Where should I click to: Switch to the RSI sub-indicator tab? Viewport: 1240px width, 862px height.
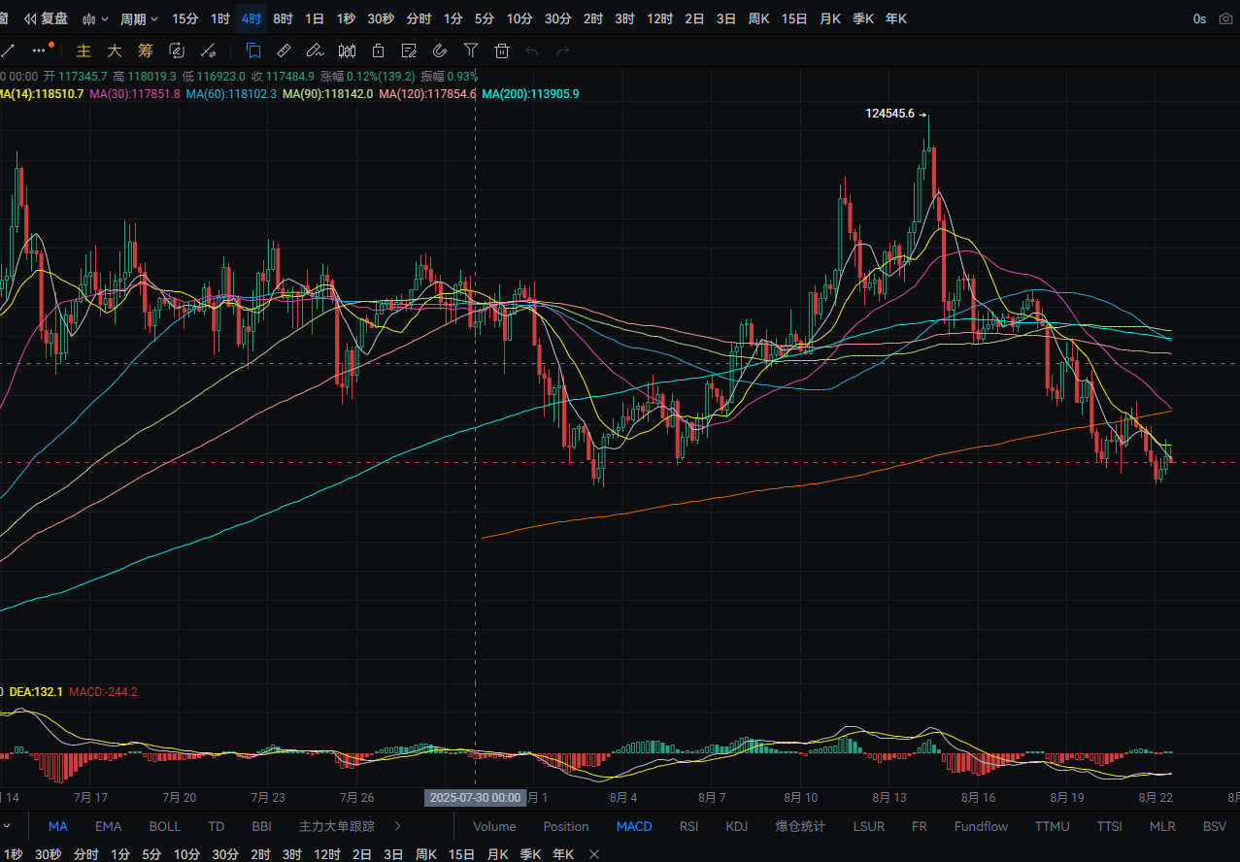(x=688, y=826)
